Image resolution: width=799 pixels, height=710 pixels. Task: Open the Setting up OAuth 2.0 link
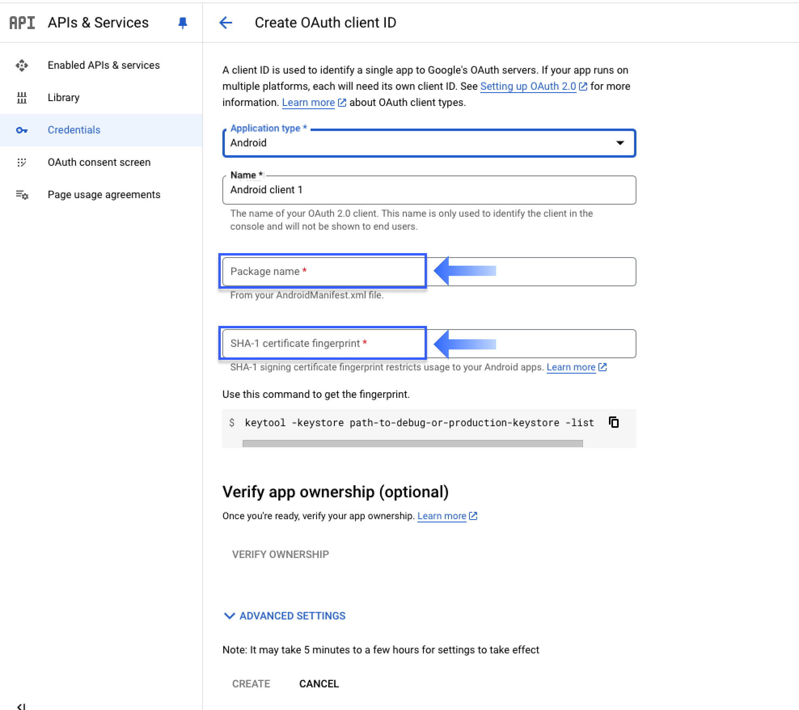528,86
